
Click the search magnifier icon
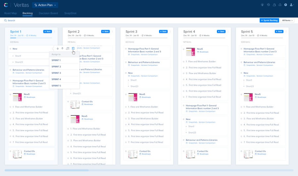click(x=6, y=20)
